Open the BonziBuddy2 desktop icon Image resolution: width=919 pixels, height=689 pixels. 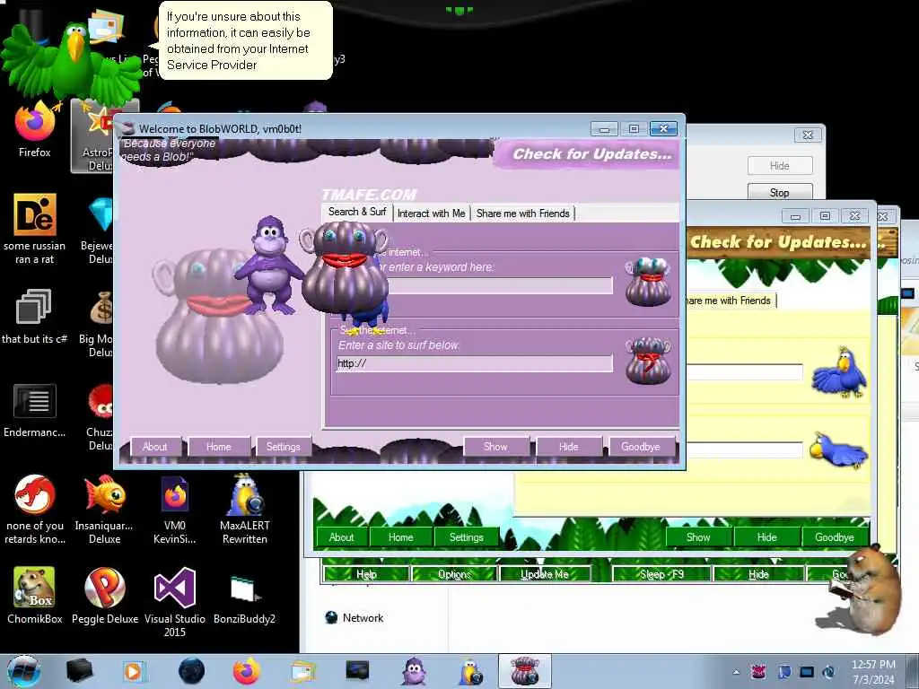click(x=244, y=597)
